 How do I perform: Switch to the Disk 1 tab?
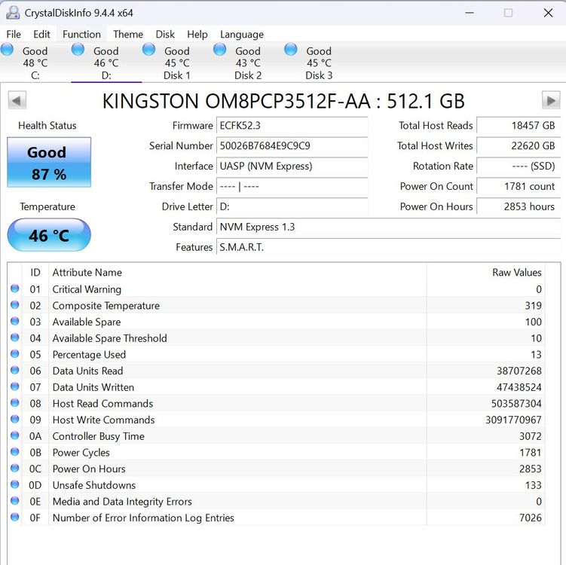177,63
